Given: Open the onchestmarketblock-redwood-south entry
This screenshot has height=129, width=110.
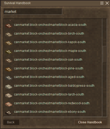Looking at the screenshot, I should [x=53, y=104].
